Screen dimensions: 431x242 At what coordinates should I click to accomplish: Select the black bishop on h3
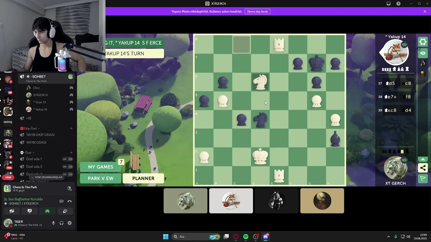click(335, 138)
